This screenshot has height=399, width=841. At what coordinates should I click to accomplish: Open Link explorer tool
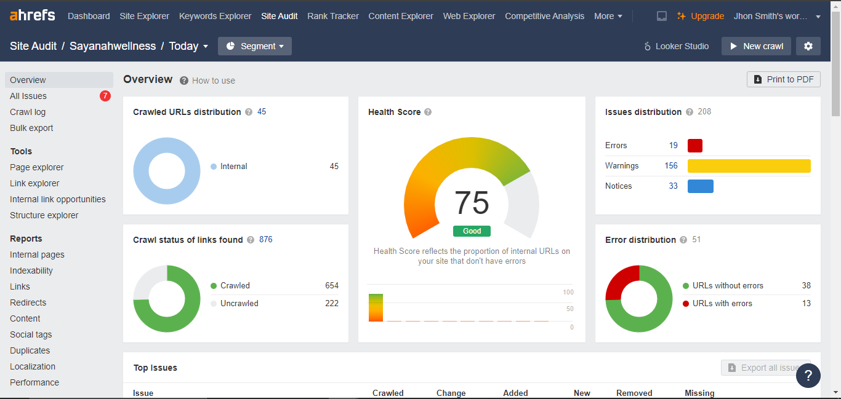34,183
